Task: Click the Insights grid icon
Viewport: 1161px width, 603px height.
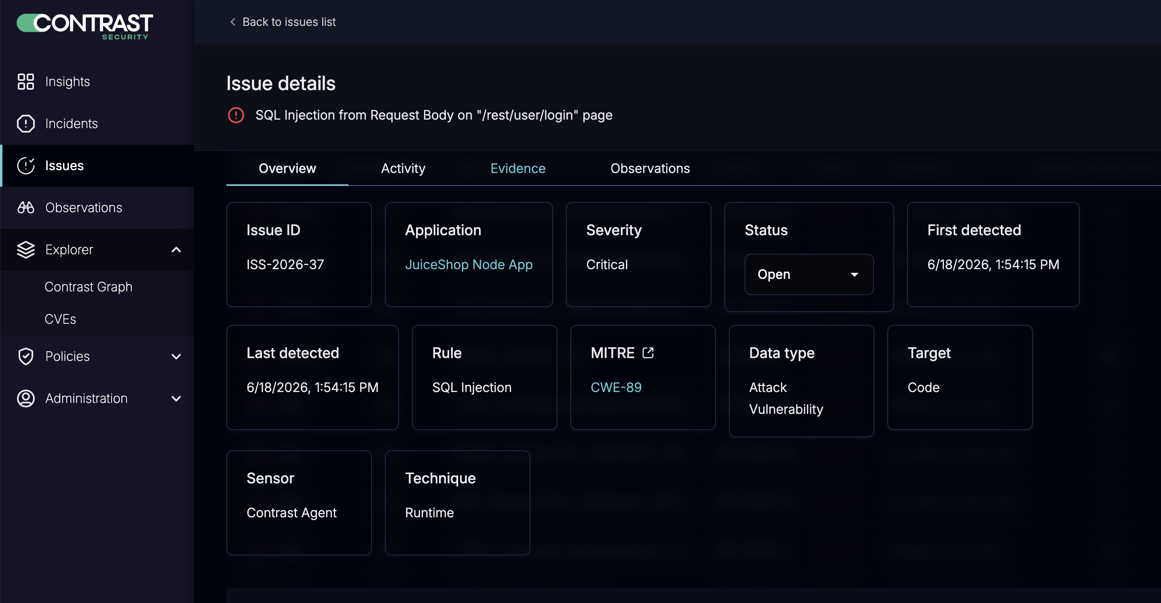Action: pos(26,82)
